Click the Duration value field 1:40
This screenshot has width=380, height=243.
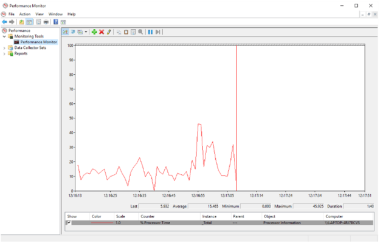359,206
